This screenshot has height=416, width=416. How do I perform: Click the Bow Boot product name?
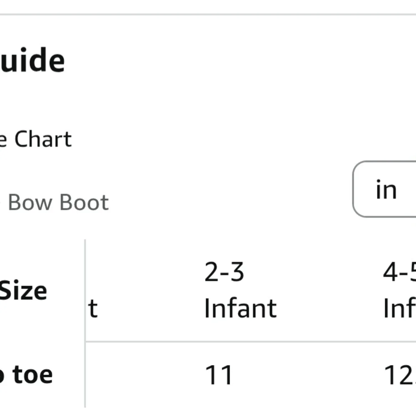[x=54, y=202]
